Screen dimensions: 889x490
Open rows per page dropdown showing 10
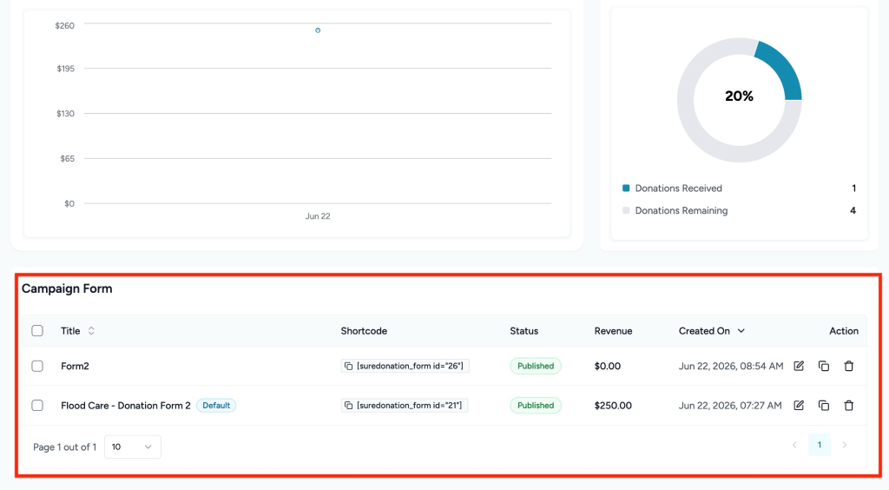133,447
